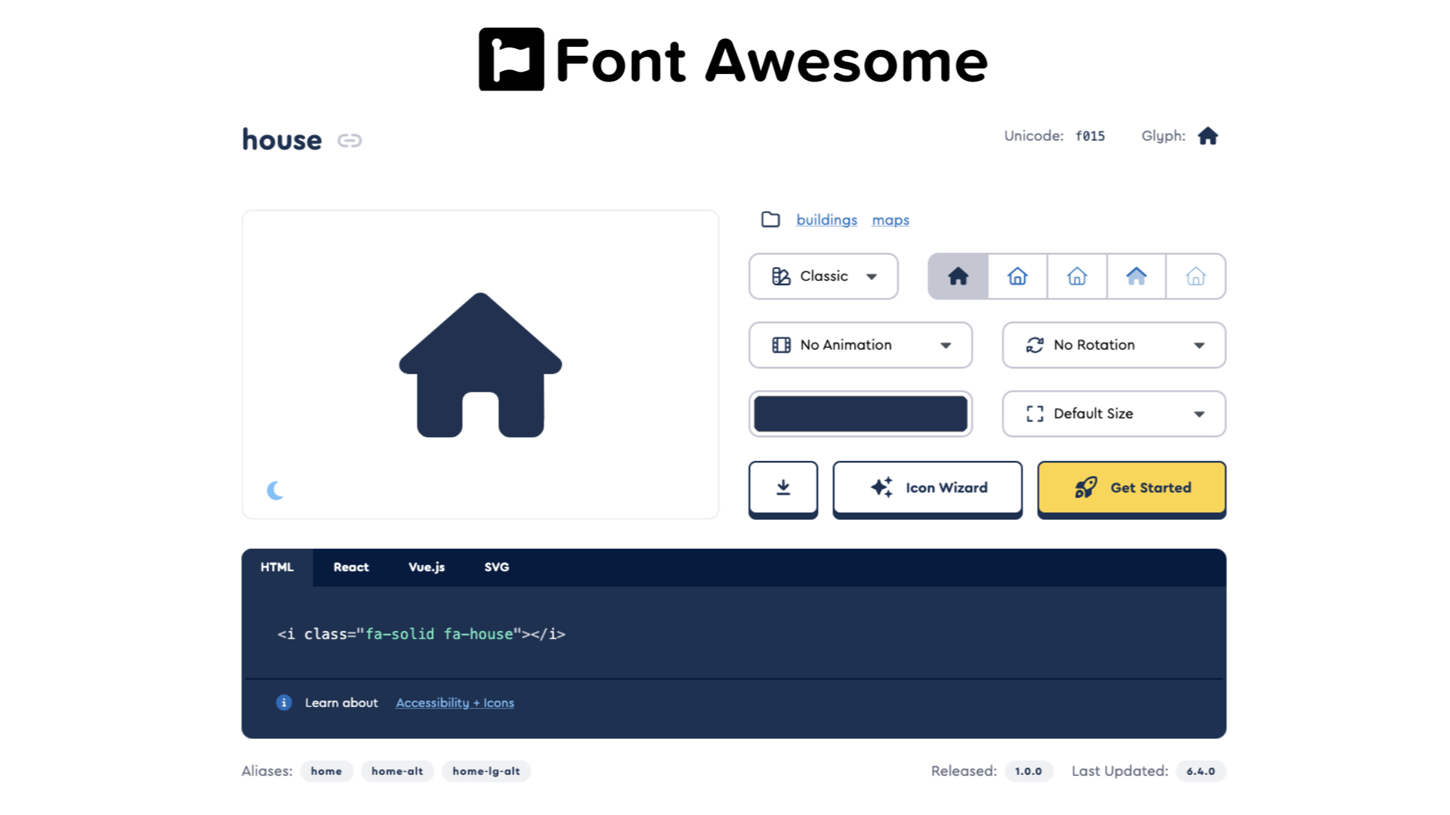Click the Get Started button

[1131, 488]
